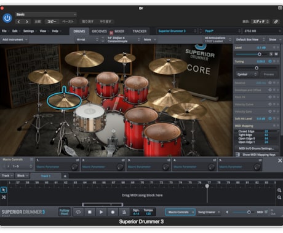Screen dimensions: 283x233
Task: Click the link chain icon
Action: click(x=276, y=21)
